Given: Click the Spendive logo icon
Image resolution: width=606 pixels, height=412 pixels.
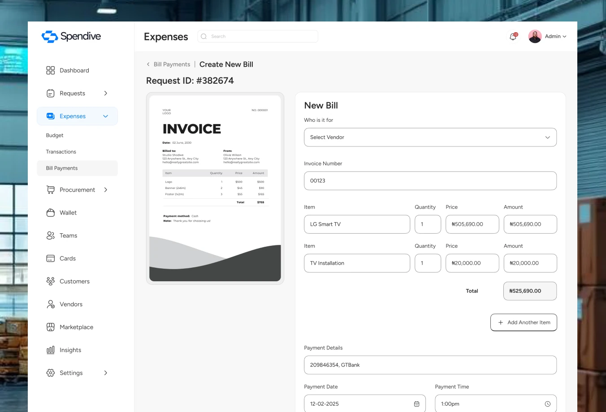Looking at the screenshot, I should pyautogui.click(x=50, y=36).
